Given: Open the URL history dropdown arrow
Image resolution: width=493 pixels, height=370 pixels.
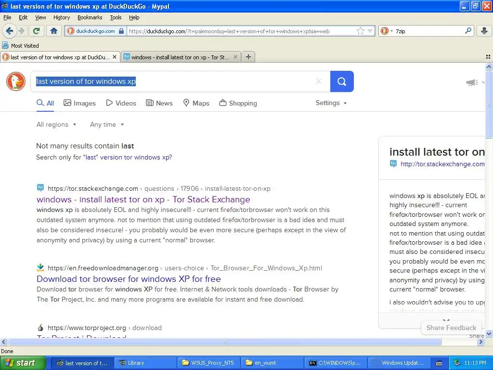Looking at the screenshot, I should (x=370, y=31).
